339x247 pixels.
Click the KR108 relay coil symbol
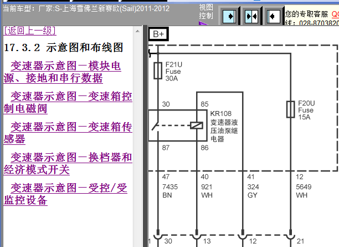pyautogui.click(x=197, y=125)
